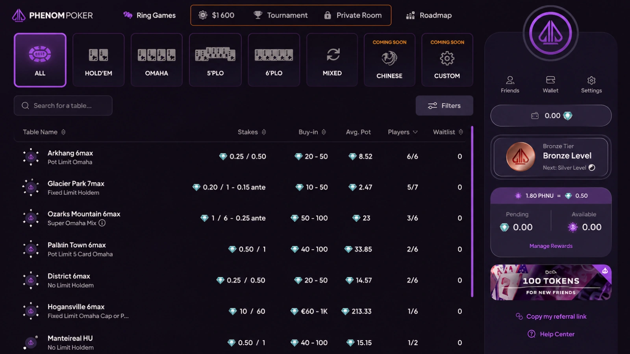The image size is (630, 354).
Task: Click the Bronze tier badge icon
Action: coord(521,157)
